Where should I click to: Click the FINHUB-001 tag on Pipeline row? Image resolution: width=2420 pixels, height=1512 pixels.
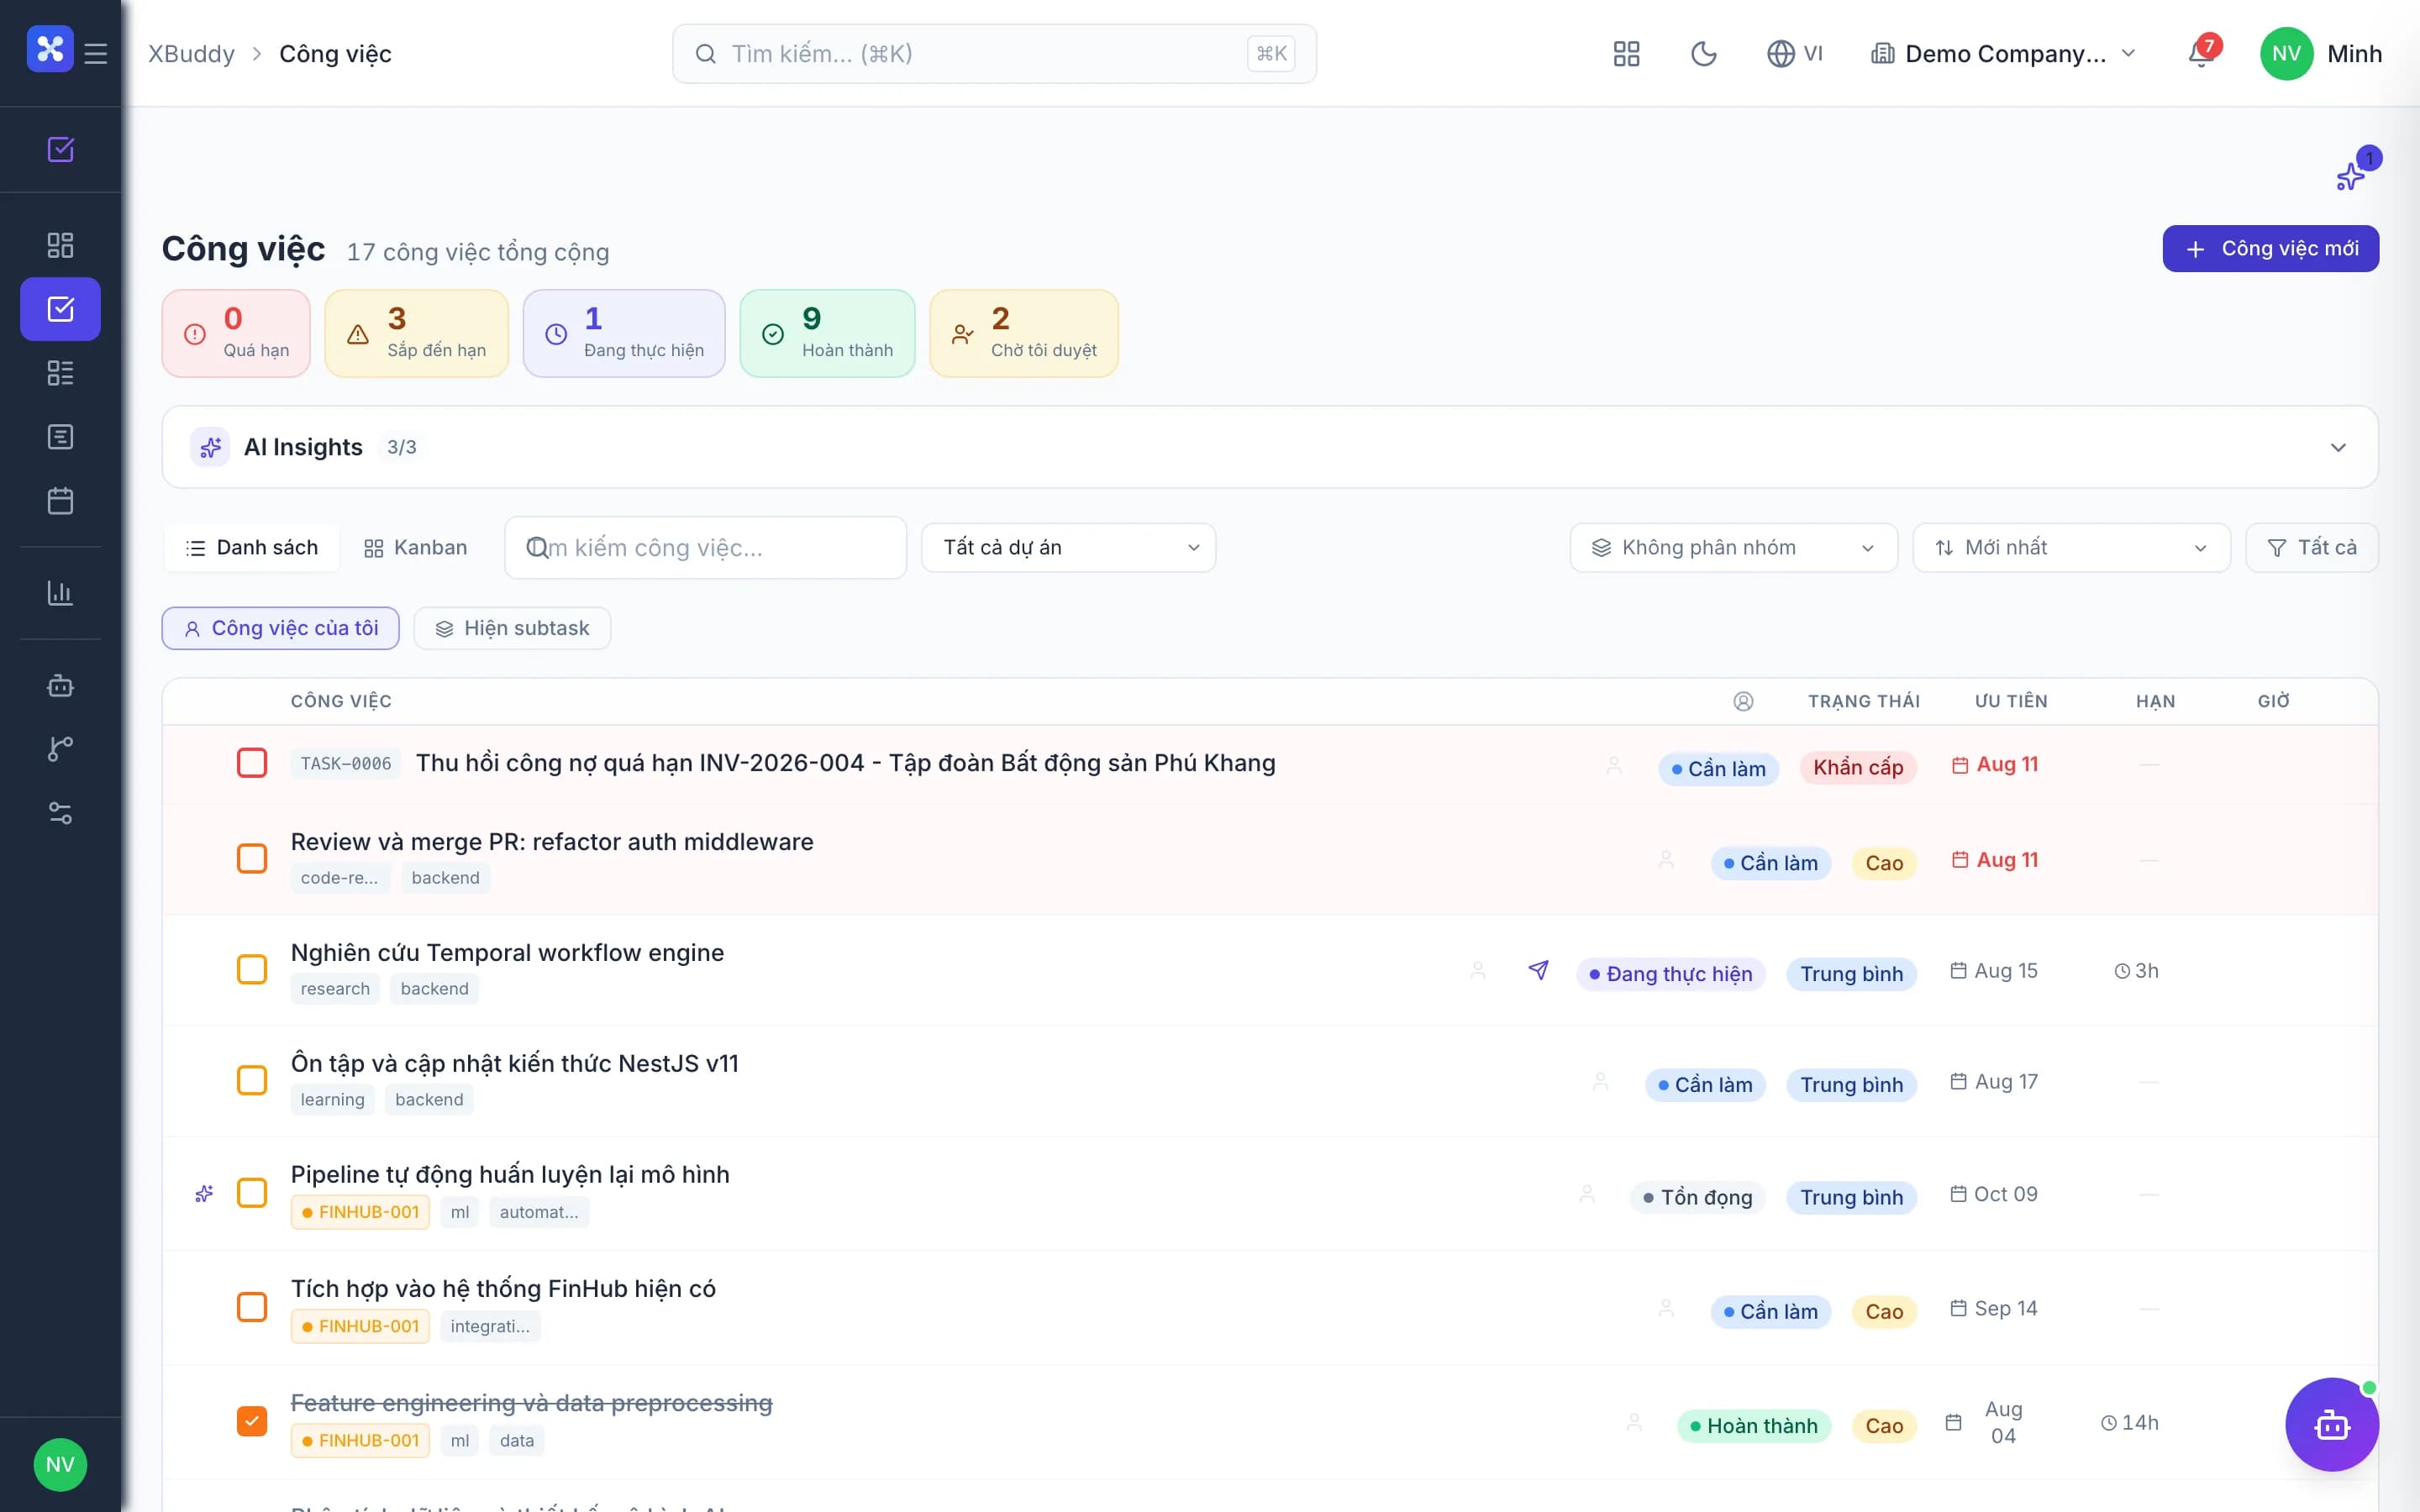point(360,1212)
